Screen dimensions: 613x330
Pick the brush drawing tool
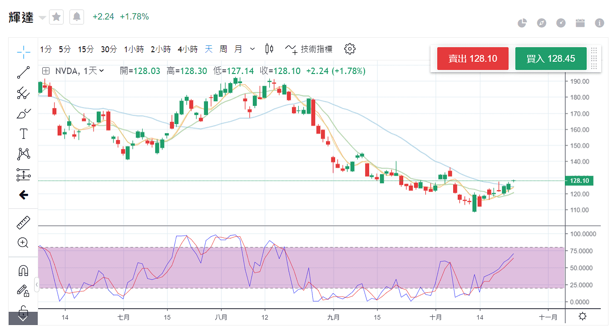pyautogui.click(x=23, y=113)
